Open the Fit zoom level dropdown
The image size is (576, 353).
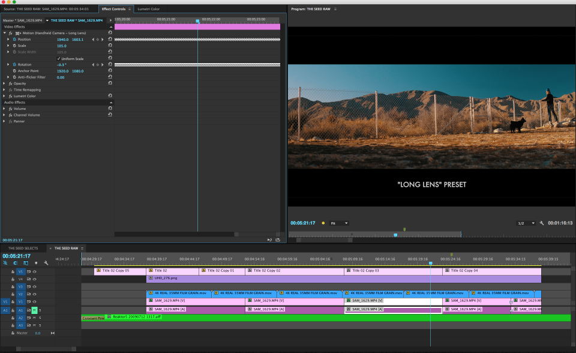click(339, 223)
